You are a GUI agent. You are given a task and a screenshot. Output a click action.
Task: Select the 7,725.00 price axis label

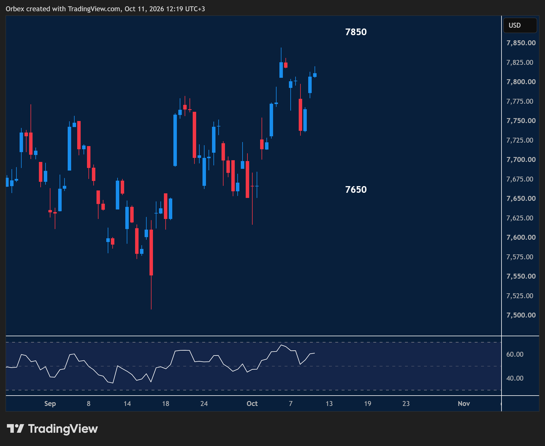pos(520,140)
